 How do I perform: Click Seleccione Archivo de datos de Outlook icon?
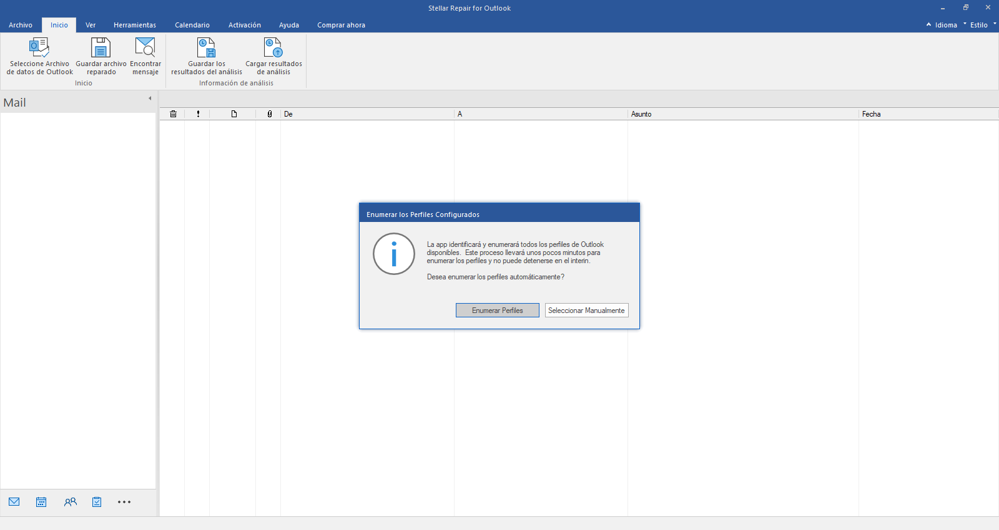39,47
